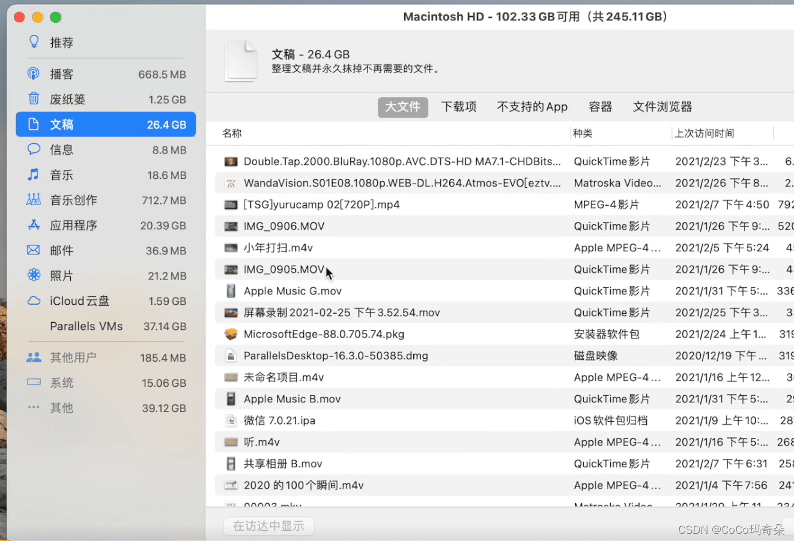Click the 1.59 GB size of iCloud 云盘
The image size is (794, 541).
168,301
